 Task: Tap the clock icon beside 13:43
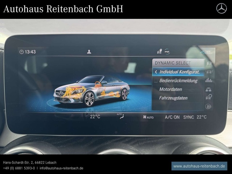click(x=22, y=52)
